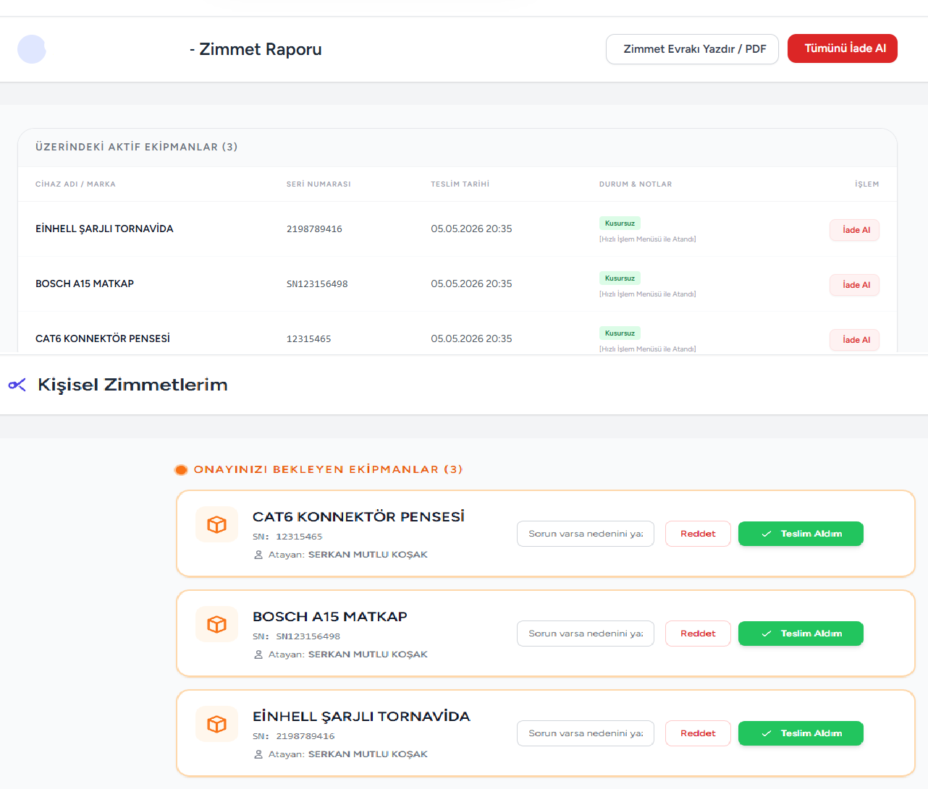928x789 pixels.
Task: Click the box icon for EİNHELL ŞARJLI TORNAVİDA card
Action: (216, 724)
